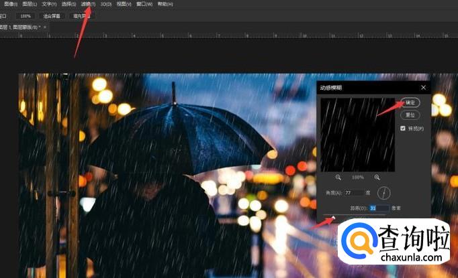Open the Filter (滤镜) menu
Screen dimensions: 458x278
coord(89,4)
